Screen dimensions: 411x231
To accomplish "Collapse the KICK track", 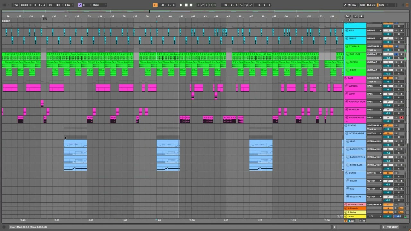I will click(347, 30).
